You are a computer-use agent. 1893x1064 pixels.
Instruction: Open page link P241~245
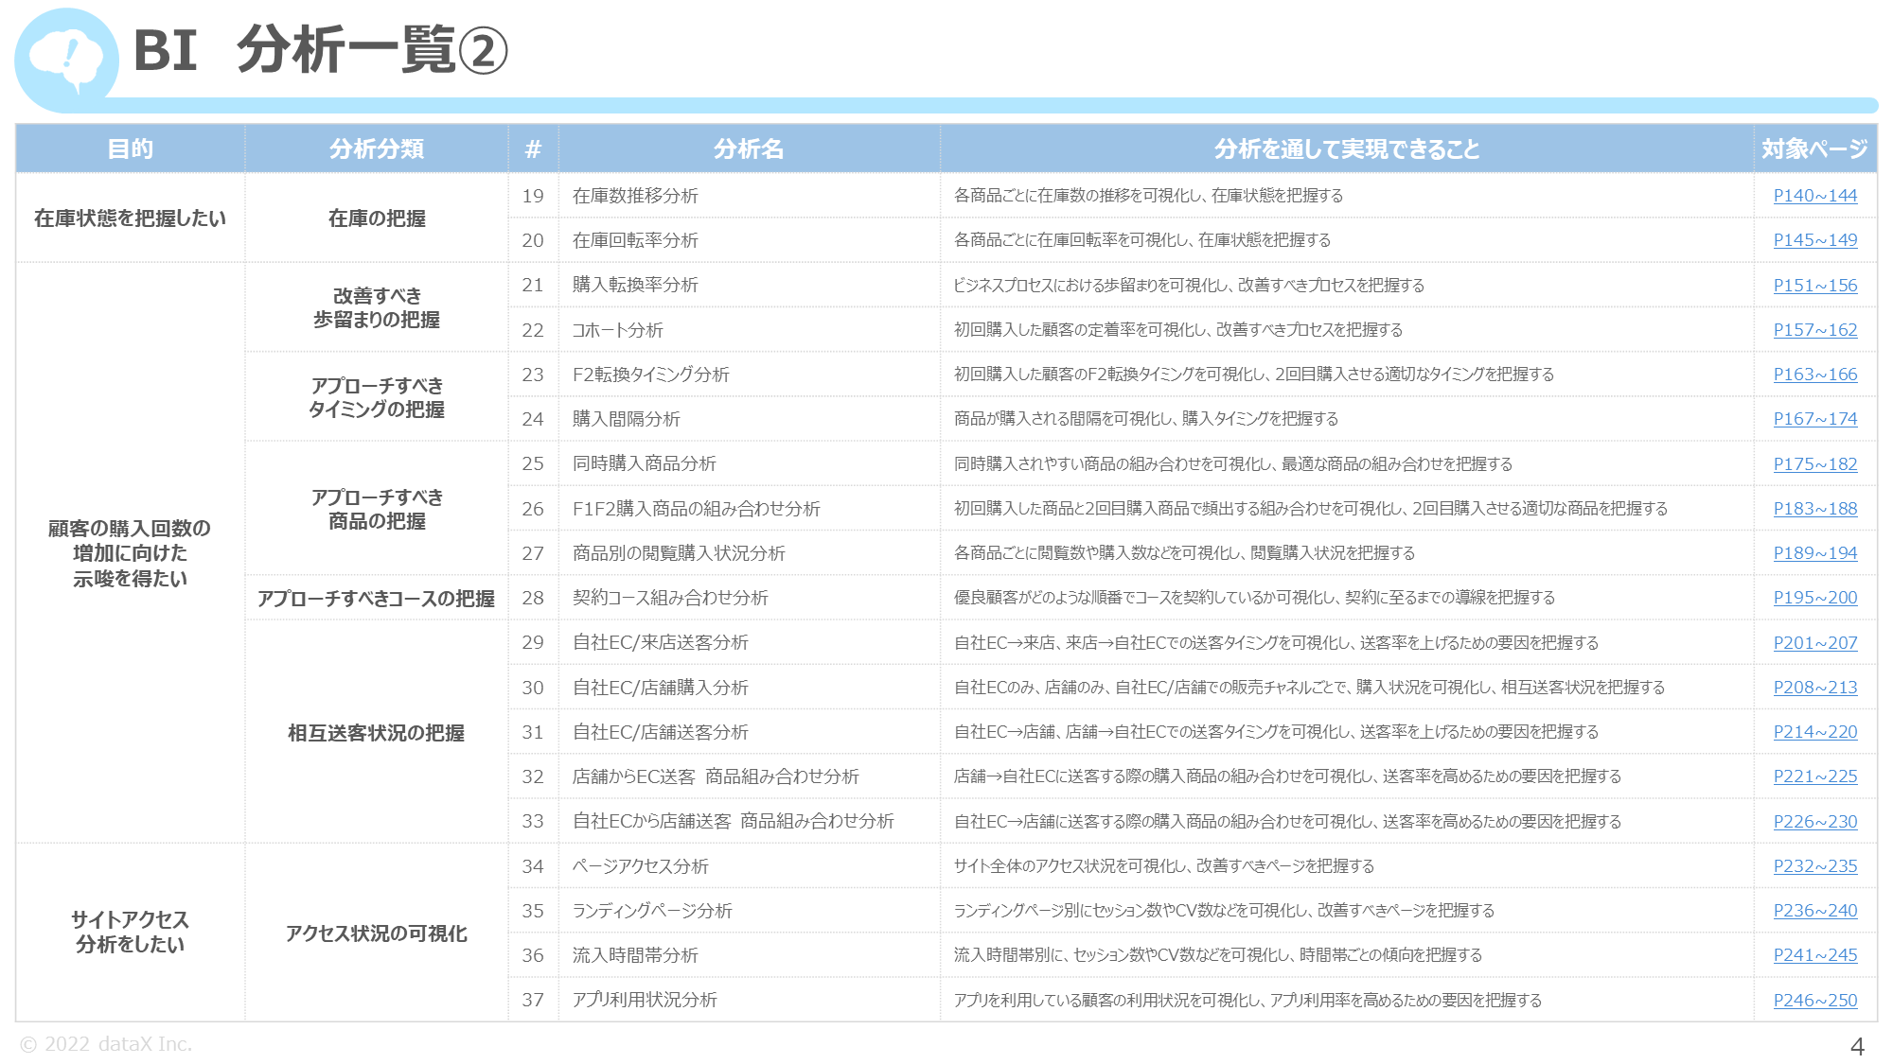point(1814,955)
